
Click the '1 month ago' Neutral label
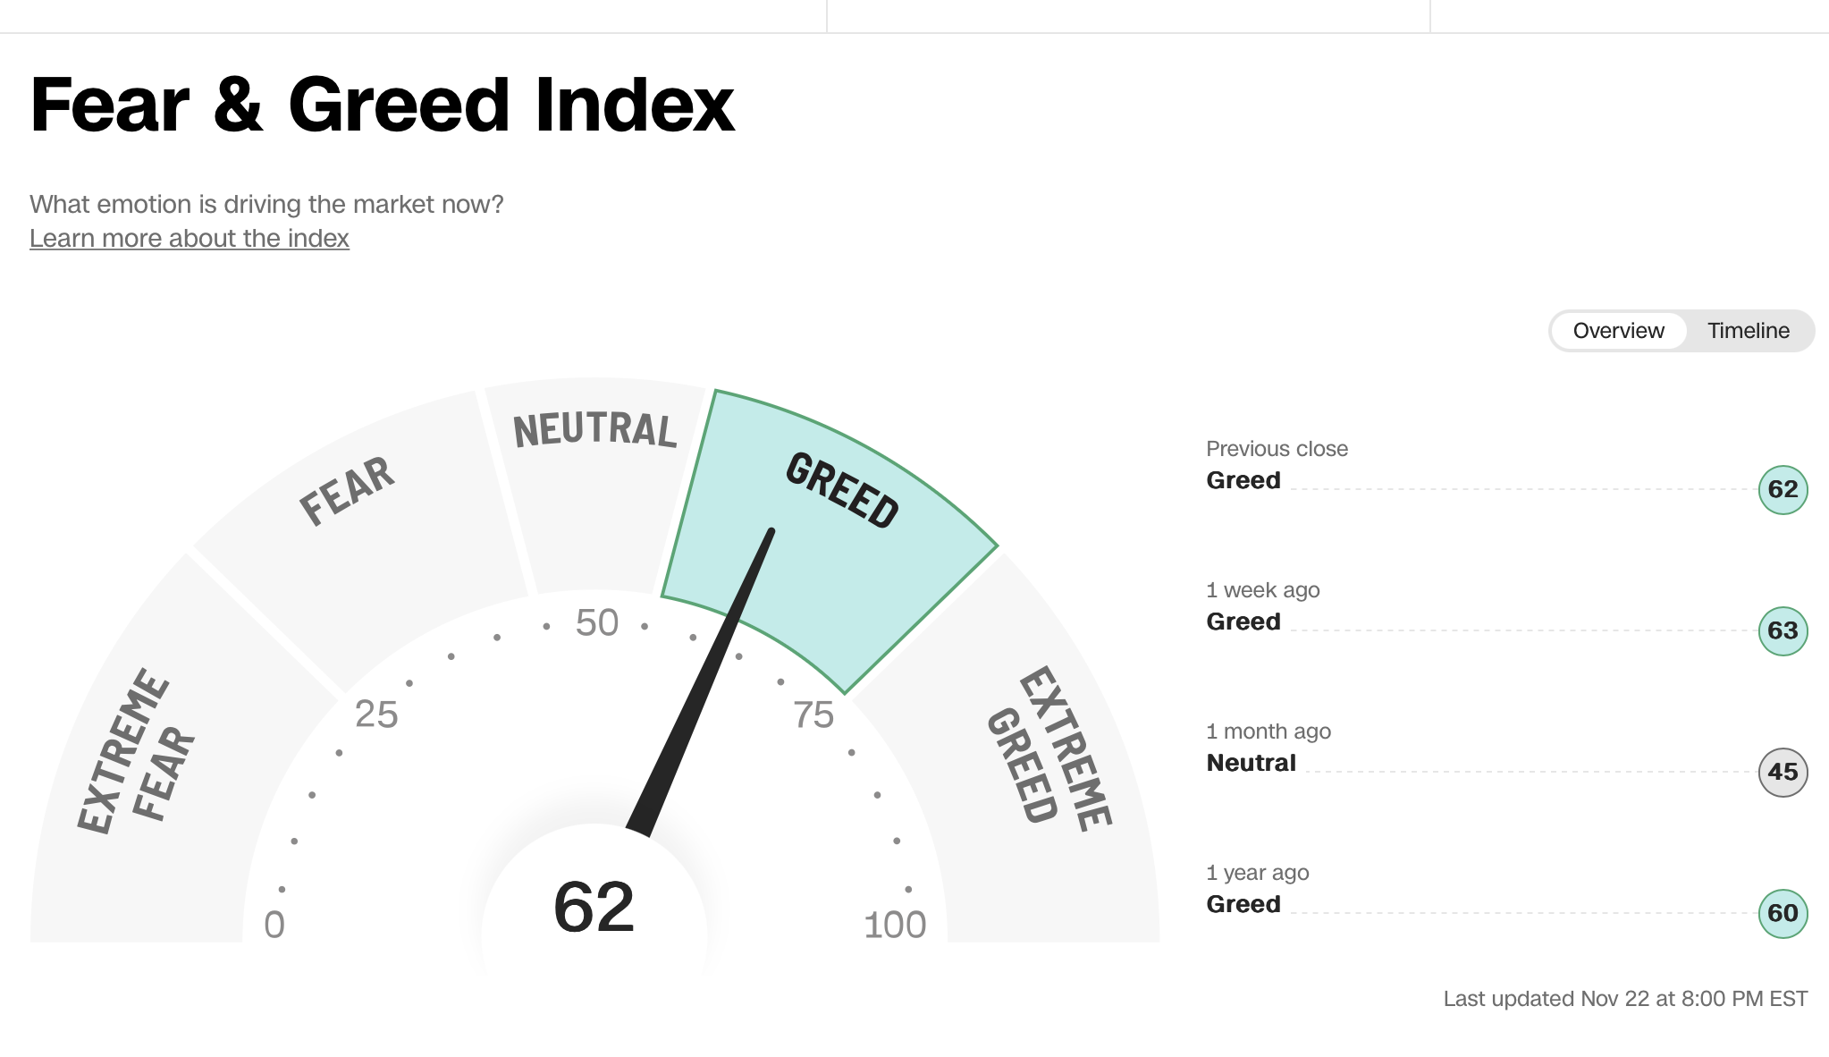(1251, 763)
